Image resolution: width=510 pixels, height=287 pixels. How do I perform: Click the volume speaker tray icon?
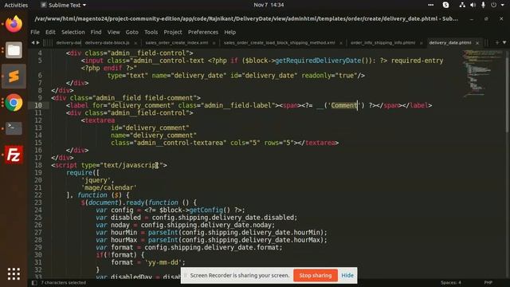pos(473,5)
